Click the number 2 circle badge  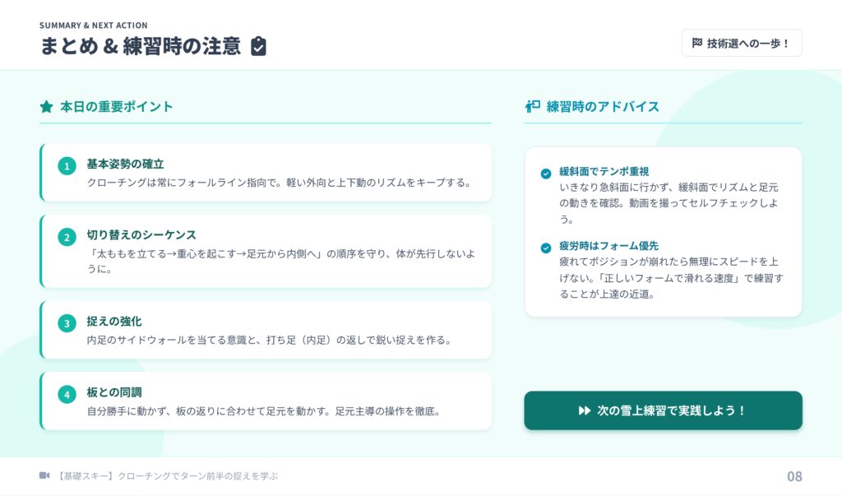pyautogui.click(x=67, y=237)
